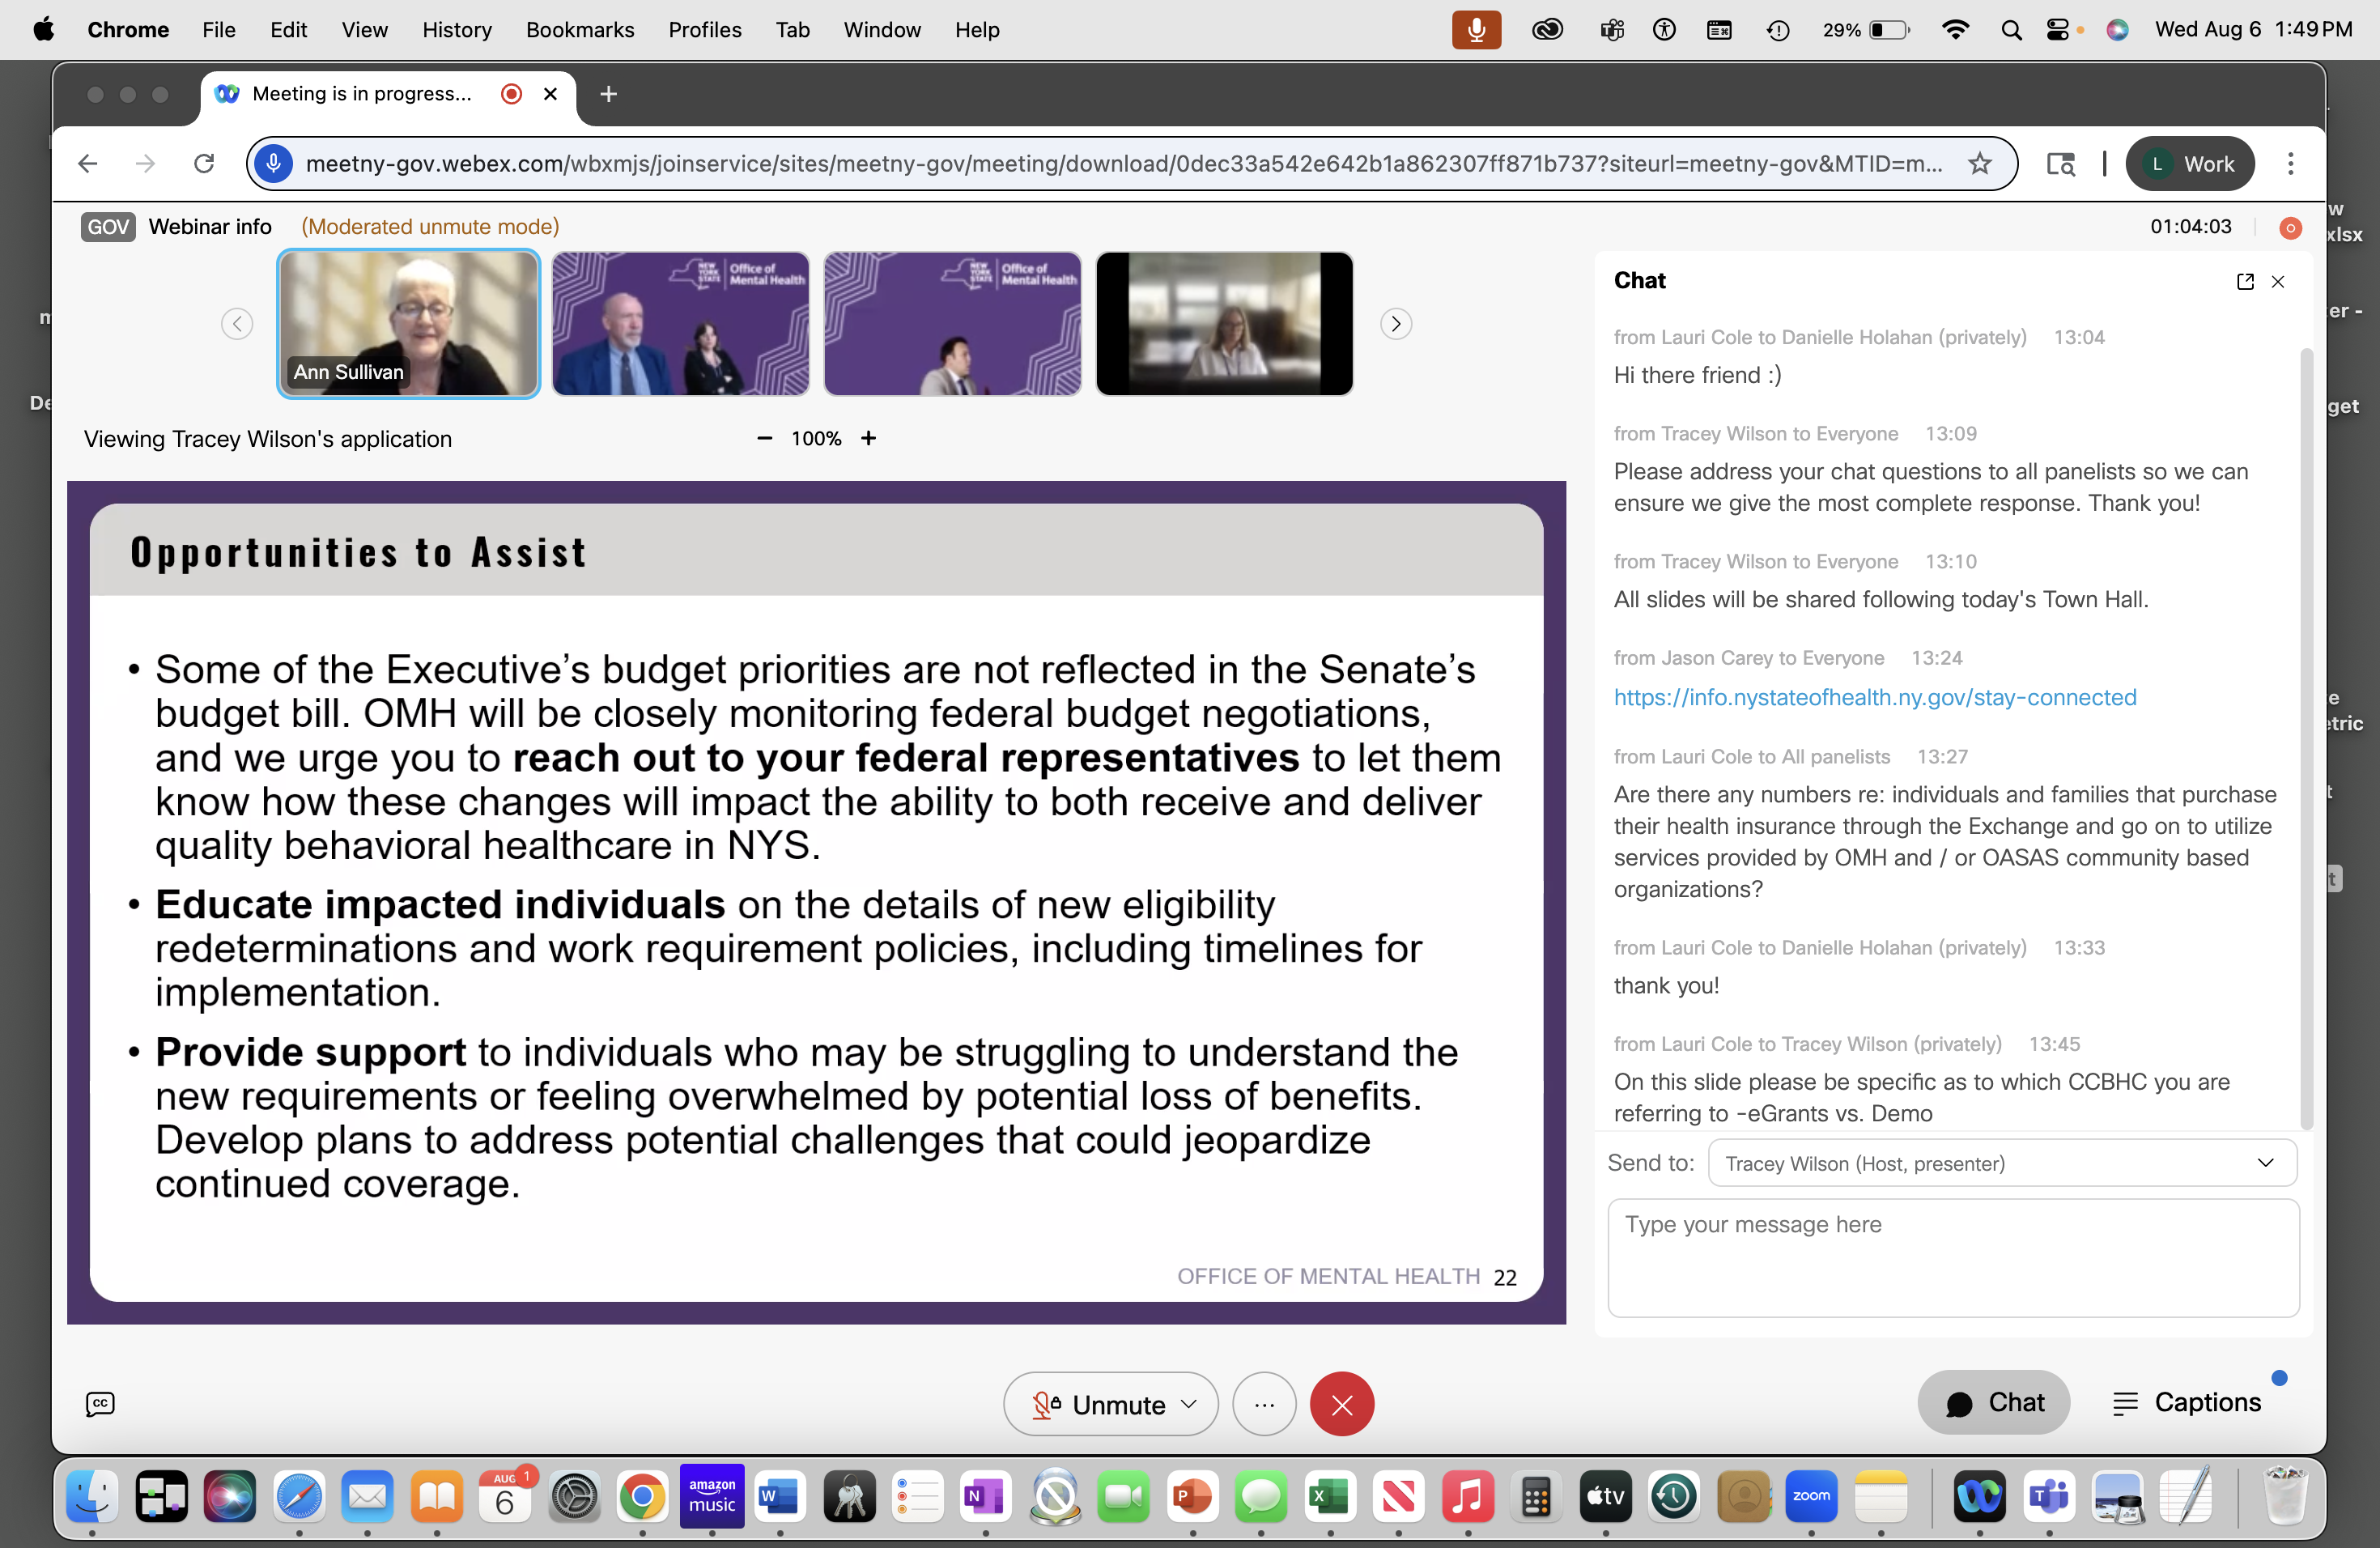Pop out the Chat panel

[2244, 282]
